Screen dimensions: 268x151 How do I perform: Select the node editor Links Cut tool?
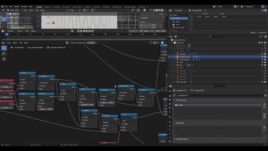(x=4, y=59)
